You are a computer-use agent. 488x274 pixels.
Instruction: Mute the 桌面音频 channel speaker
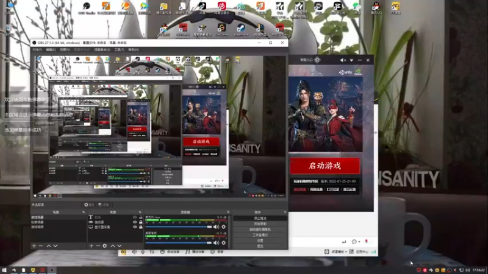217,242
